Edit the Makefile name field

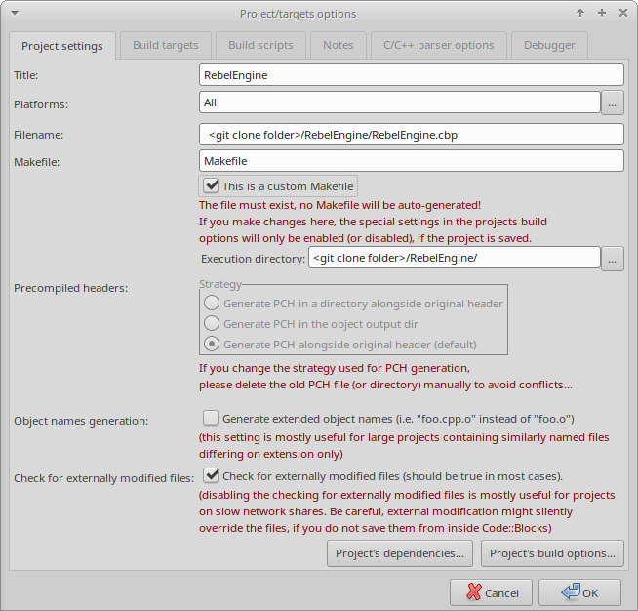click(x=412, y=161)
